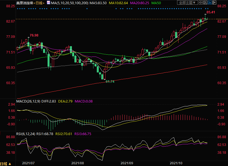Viewport: 228px width, 166px height.
Task: Click the 美原油连续 instrument name
Action: click(x=24, y=3)
